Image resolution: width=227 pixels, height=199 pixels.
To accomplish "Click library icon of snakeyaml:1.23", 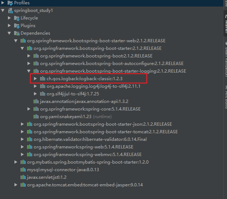I will coord(36,117).
